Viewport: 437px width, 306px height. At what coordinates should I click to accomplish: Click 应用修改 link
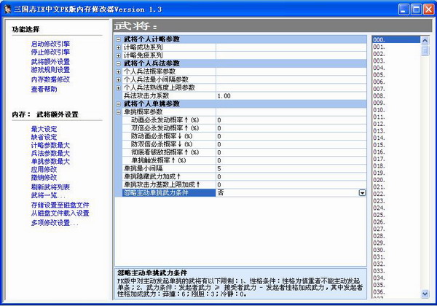44,169
